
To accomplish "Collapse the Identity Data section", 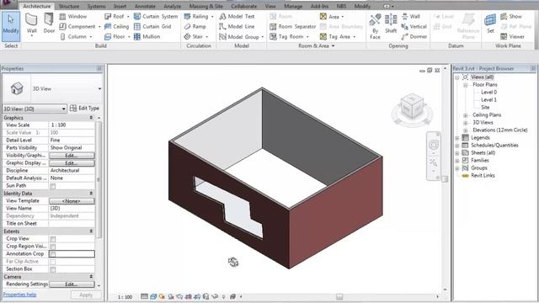I will click(91, 194).
